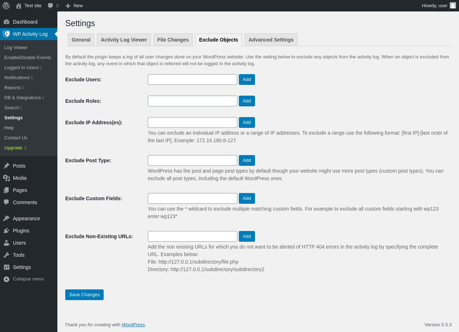Click the Appearance paintbrush icon
This screenshot has width=459, height=332.
tap(6, 218)
